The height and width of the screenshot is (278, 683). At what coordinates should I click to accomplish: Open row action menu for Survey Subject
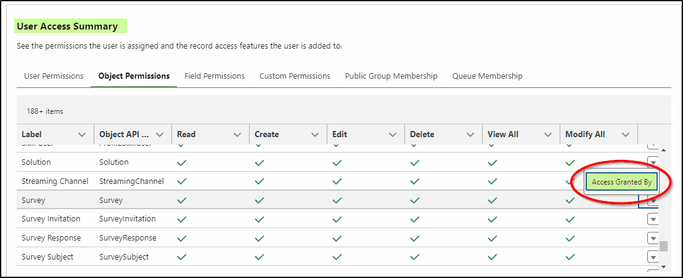(653, 257)
